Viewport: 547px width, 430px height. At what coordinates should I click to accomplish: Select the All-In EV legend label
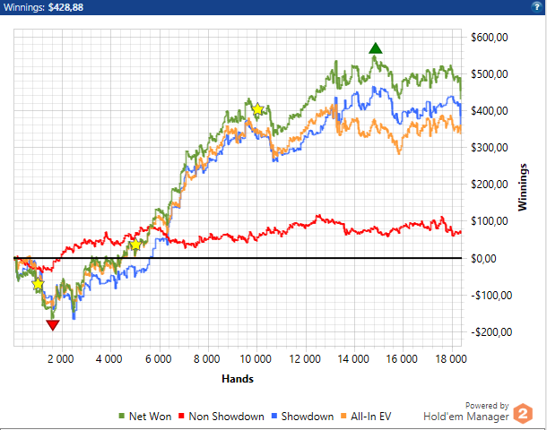pos(371,417)
